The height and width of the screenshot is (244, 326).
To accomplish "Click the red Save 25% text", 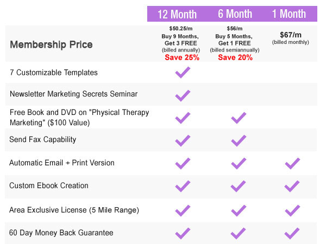I will [x=182, y=57].
